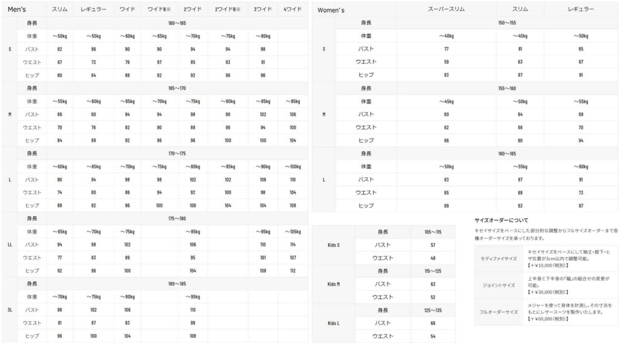Screen dimensions: 620x345
Task: Click the スーパースリム column header
Action: (446, 9)
